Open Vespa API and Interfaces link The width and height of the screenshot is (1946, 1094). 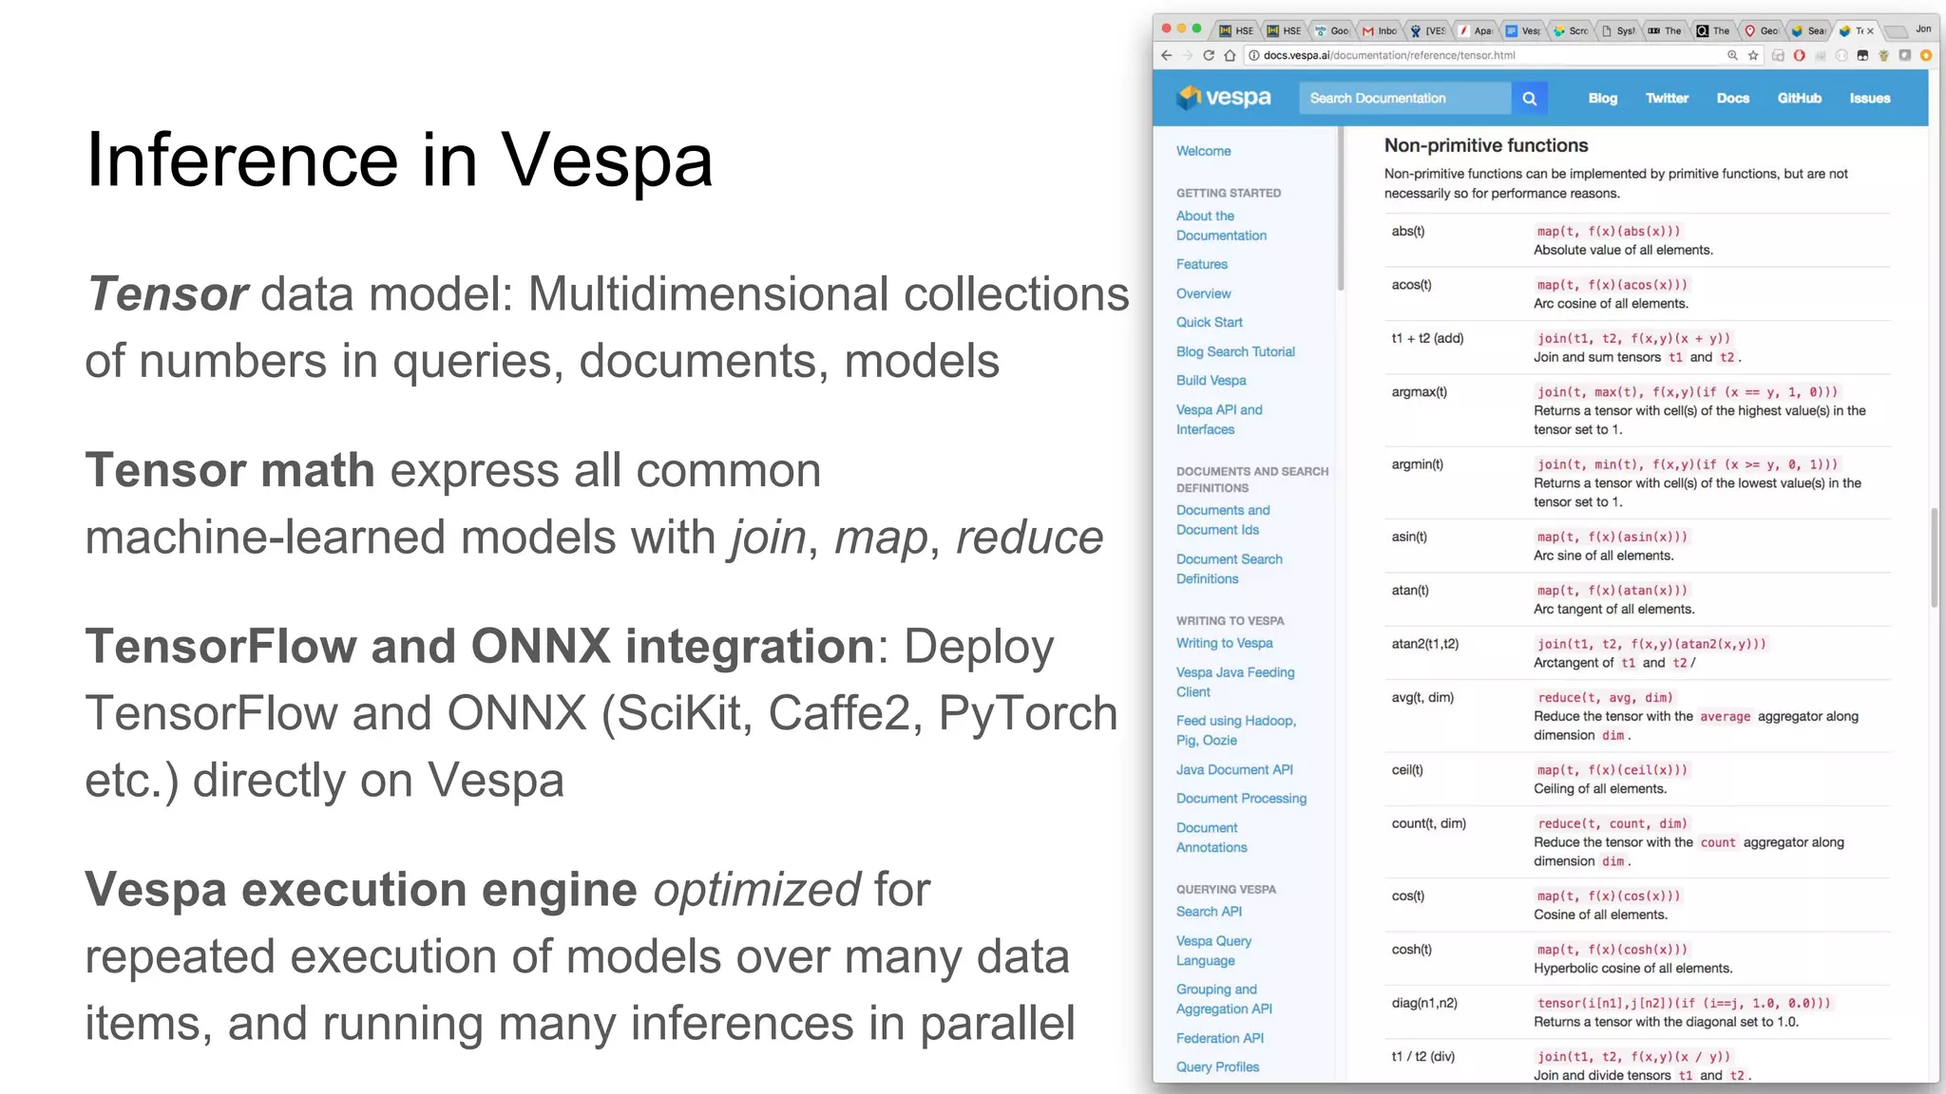(1219, 419)
